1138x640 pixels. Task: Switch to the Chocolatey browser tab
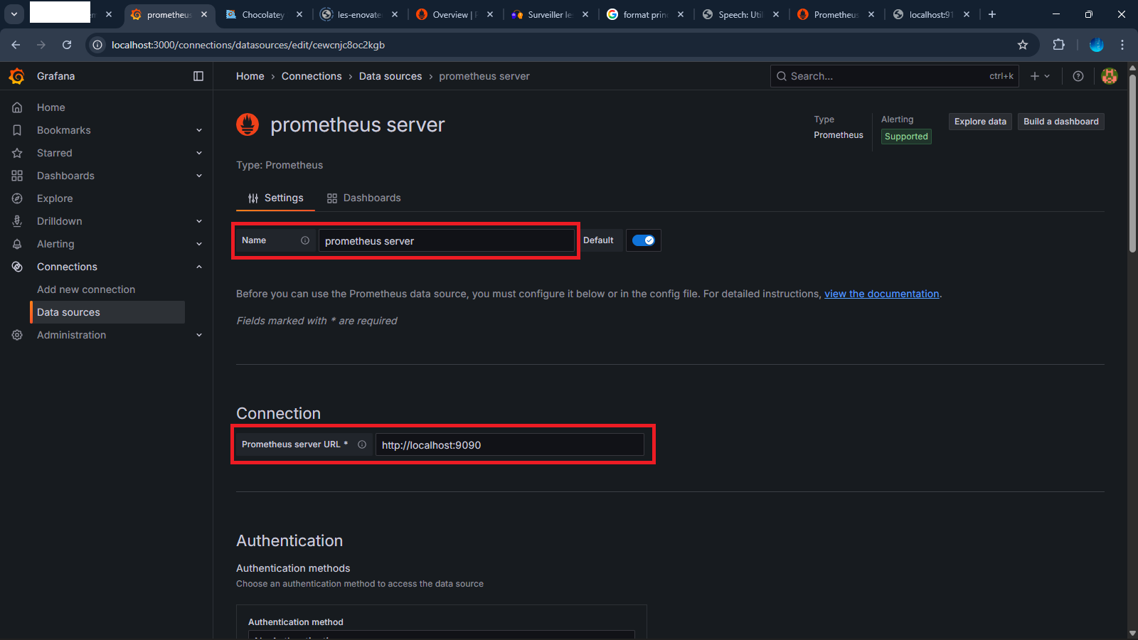coord(262,14)
